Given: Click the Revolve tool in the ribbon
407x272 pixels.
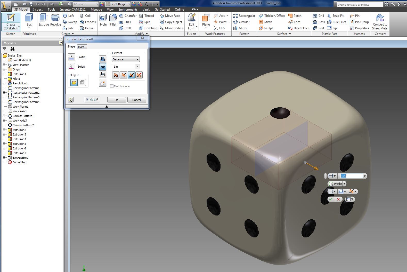Looking at the screenshot, I should [x=55, y=20].
